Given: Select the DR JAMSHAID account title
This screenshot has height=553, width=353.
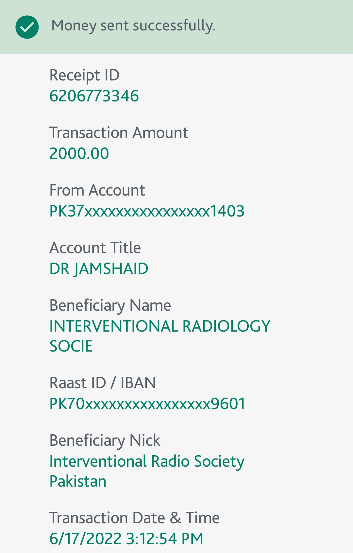Looking at the screenshot, I should pyautogui.click(x=99, y=269).
